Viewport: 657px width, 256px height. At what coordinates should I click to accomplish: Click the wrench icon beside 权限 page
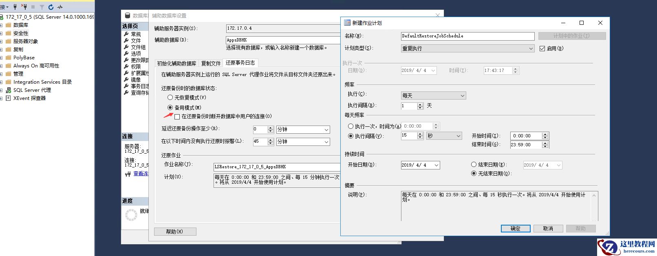tap(126, 67)
